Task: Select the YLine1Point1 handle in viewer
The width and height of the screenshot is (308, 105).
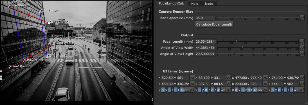Action: (47, 57)
